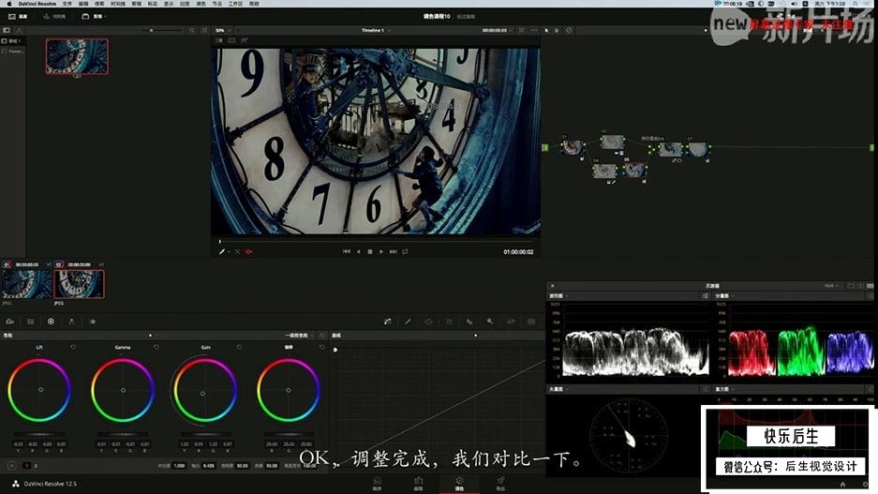
Task: Toggle the Gallery panel button
Action: point(18,16)
